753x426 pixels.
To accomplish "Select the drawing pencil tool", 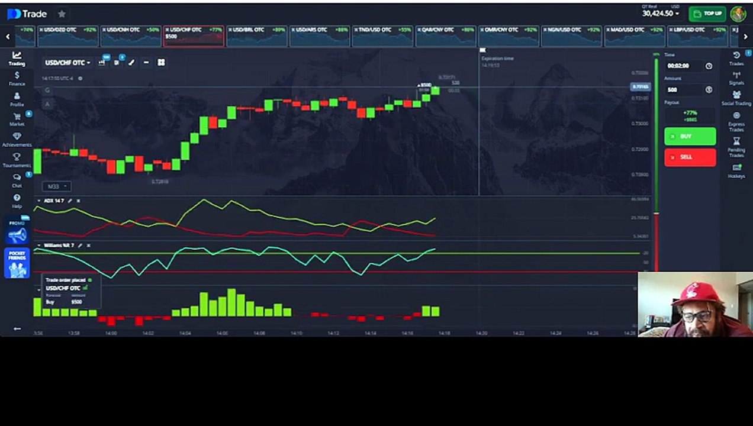I will click(x=131, y=62).
